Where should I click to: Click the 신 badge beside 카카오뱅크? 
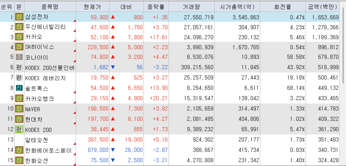pyautogui.click(x=19, y=98)
